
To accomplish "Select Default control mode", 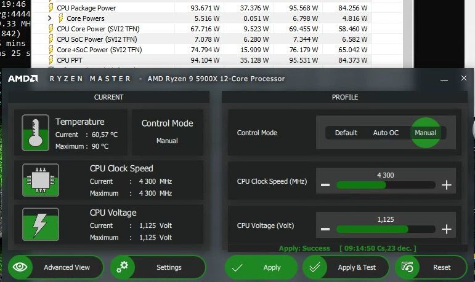I will pos(346,133).
